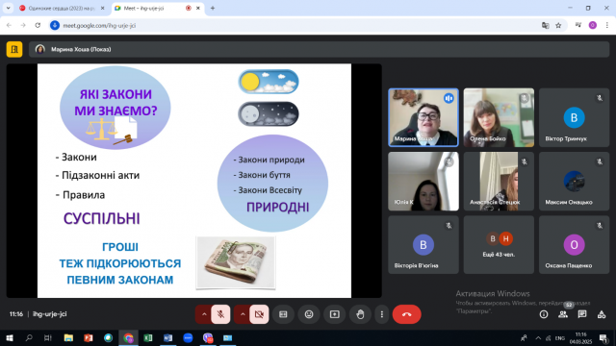The image size is (616, 346).
Task: Select Оксана Пащенко participant tile
Action: coord(574,245)
